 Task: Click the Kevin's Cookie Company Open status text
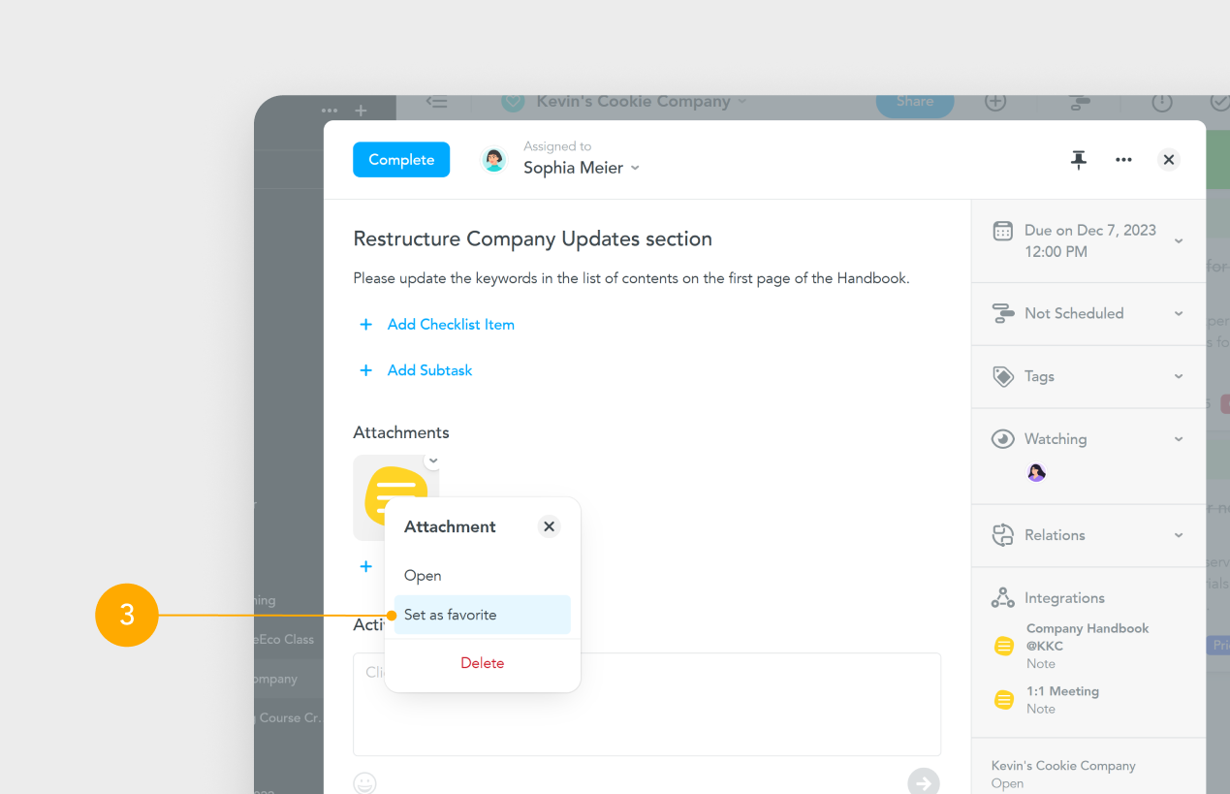(x=1007, y=783)
